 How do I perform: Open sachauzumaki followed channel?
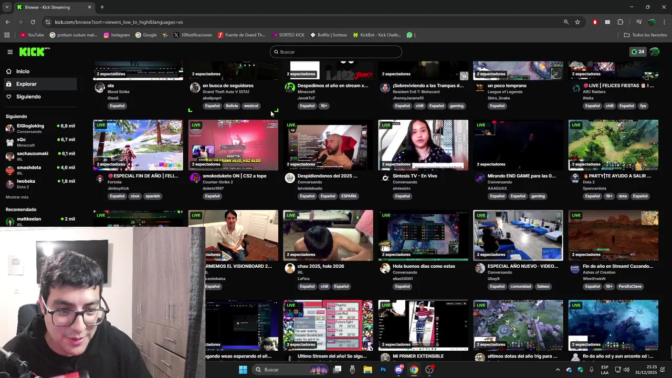[40, 156]
